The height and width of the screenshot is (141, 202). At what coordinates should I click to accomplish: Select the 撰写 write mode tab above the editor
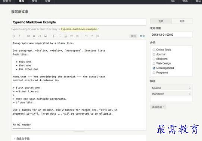click(x=133, y=36)
